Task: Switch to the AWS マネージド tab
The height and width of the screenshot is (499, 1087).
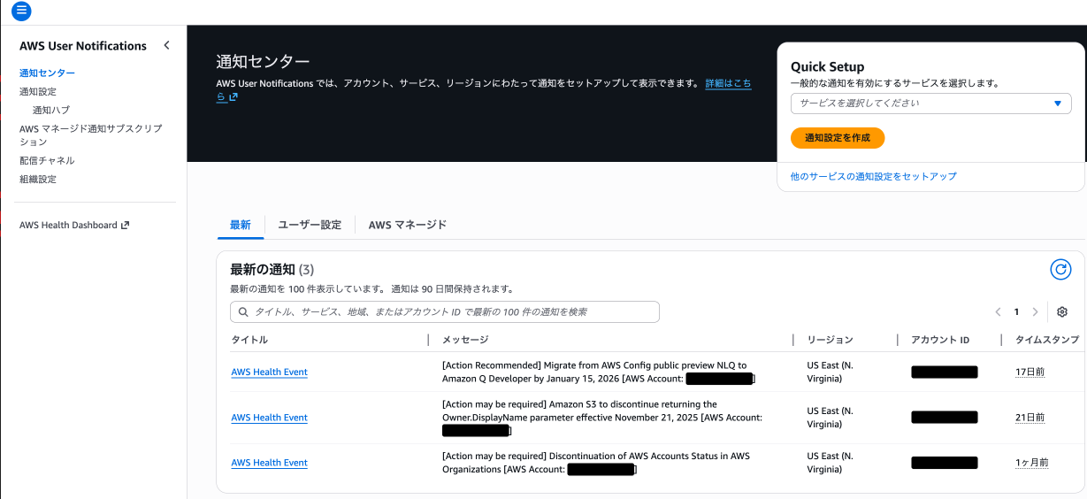Action: point(408,225)
